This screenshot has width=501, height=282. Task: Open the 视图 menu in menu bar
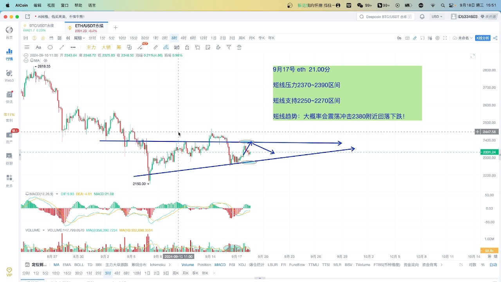51,5
